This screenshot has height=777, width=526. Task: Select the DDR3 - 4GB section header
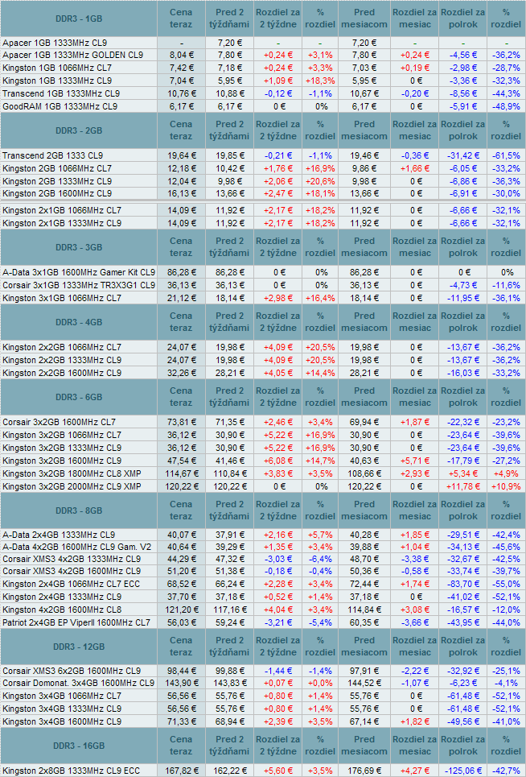[x=79, y=322]
